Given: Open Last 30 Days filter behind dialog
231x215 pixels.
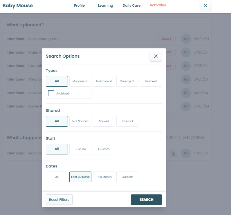Looking at the screenshot, I should pyautogui.click(x=193, y=137).
